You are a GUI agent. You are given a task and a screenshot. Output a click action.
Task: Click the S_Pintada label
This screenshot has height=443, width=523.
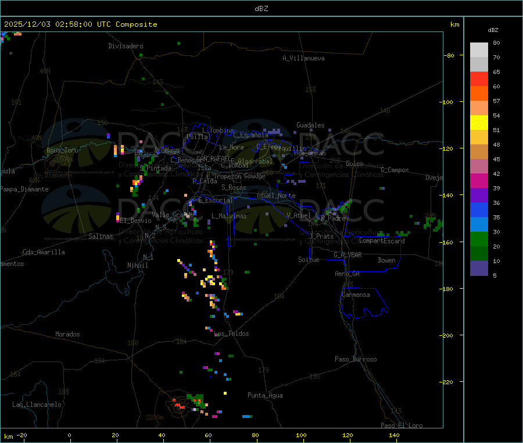[x=155, y=168]
